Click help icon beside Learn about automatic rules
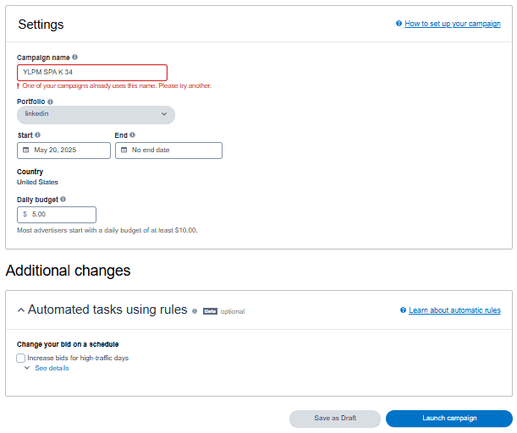The width and height of the screenshot is (517, 433). pos(403,310)
